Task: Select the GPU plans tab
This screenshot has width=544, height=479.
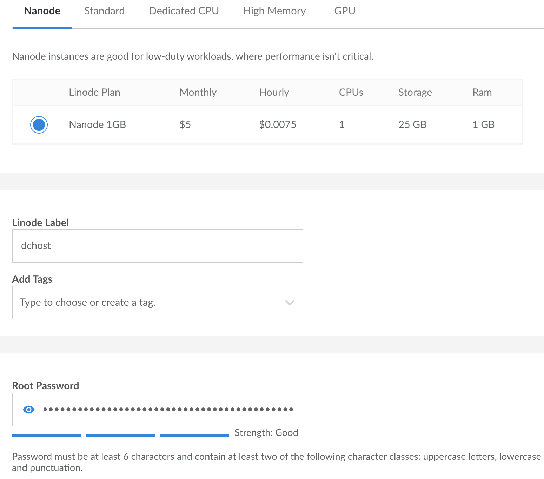Action: pyautogui.click(x=345, y=11)
